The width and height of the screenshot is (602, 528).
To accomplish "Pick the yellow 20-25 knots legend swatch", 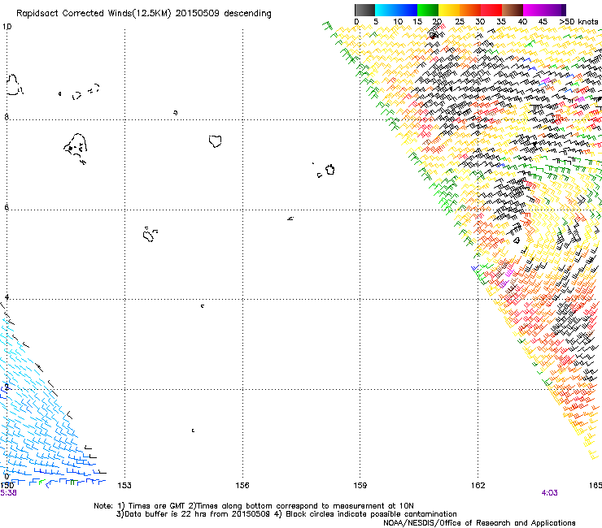I will click(449, 10).
